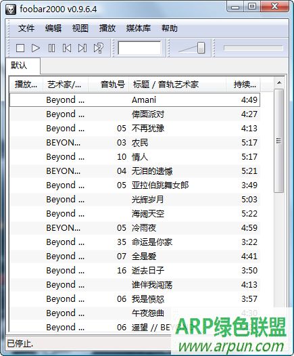Open the 帮助 menu
Image resolution: width=294 pixels, height=356 pixels.
pos(170,28)
